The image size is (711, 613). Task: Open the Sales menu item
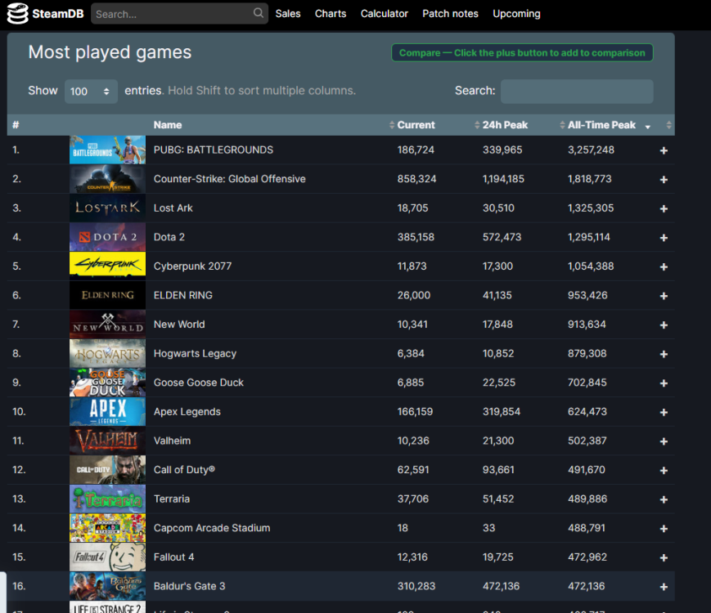point(288,14)
